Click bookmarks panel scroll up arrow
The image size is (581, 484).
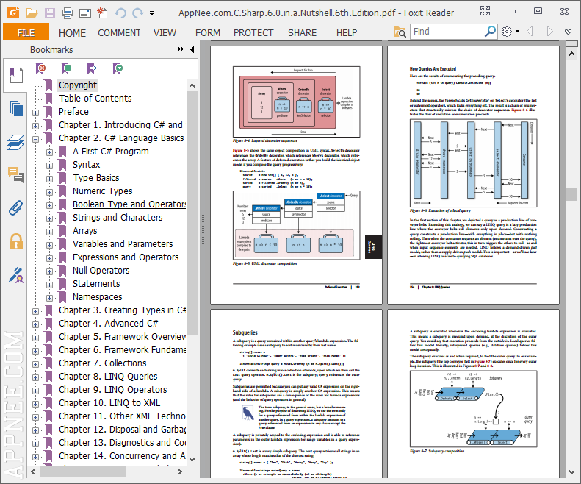[x=192, y=85]
